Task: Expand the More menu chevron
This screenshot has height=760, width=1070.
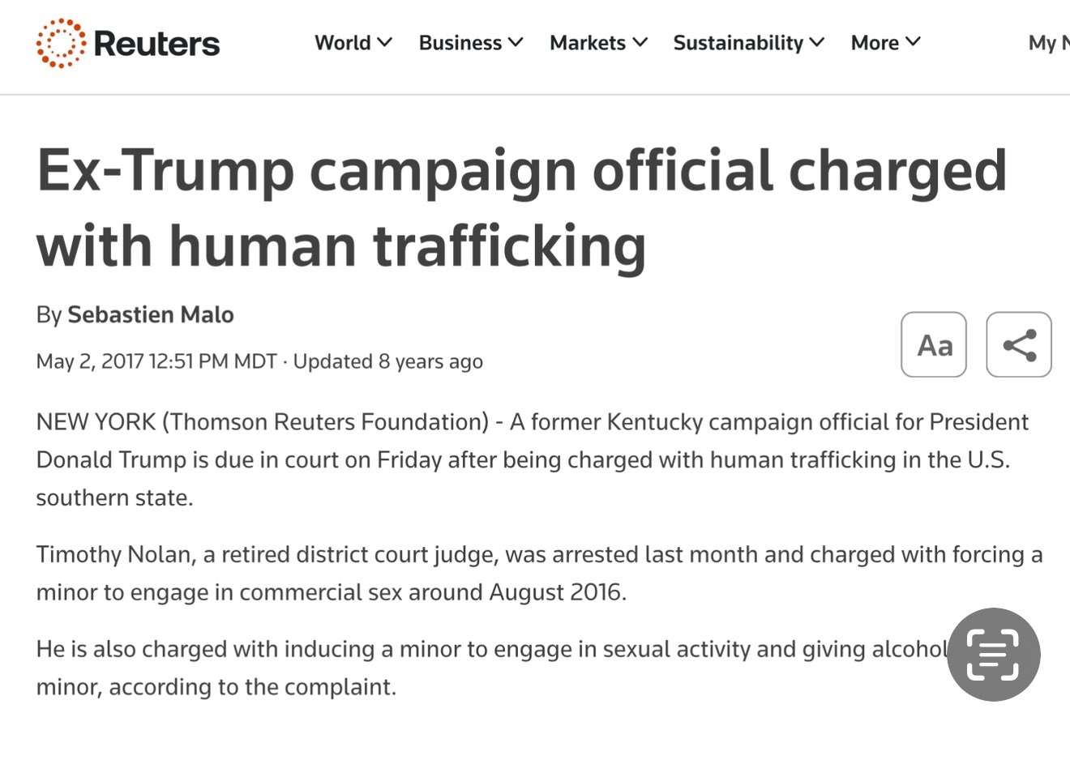Action: tap(914, 42)
